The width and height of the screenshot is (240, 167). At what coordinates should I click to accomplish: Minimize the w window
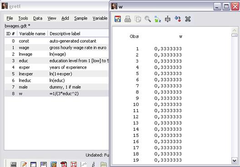pos(217,6)
